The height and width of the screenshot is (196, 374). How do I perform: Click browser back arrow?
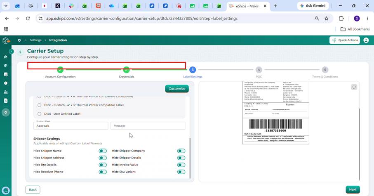pyautogui.click(x=7, y=19)
